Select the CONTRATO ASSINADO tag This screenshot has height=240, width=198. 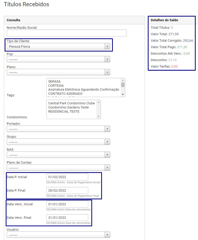pyautogui.click(x=65, y=94)
